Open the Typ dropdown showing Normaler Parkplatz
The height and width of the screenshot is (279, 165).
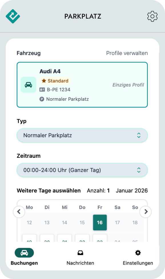[82, 135]
